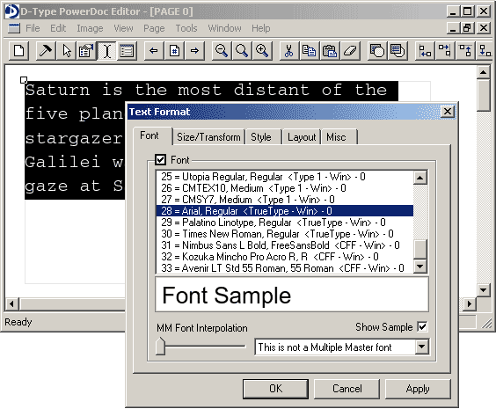The height and width of the screenshot is (409, 496).
Task: Click the document horizontal scroll right arrow
Action: tap(470, 304)
